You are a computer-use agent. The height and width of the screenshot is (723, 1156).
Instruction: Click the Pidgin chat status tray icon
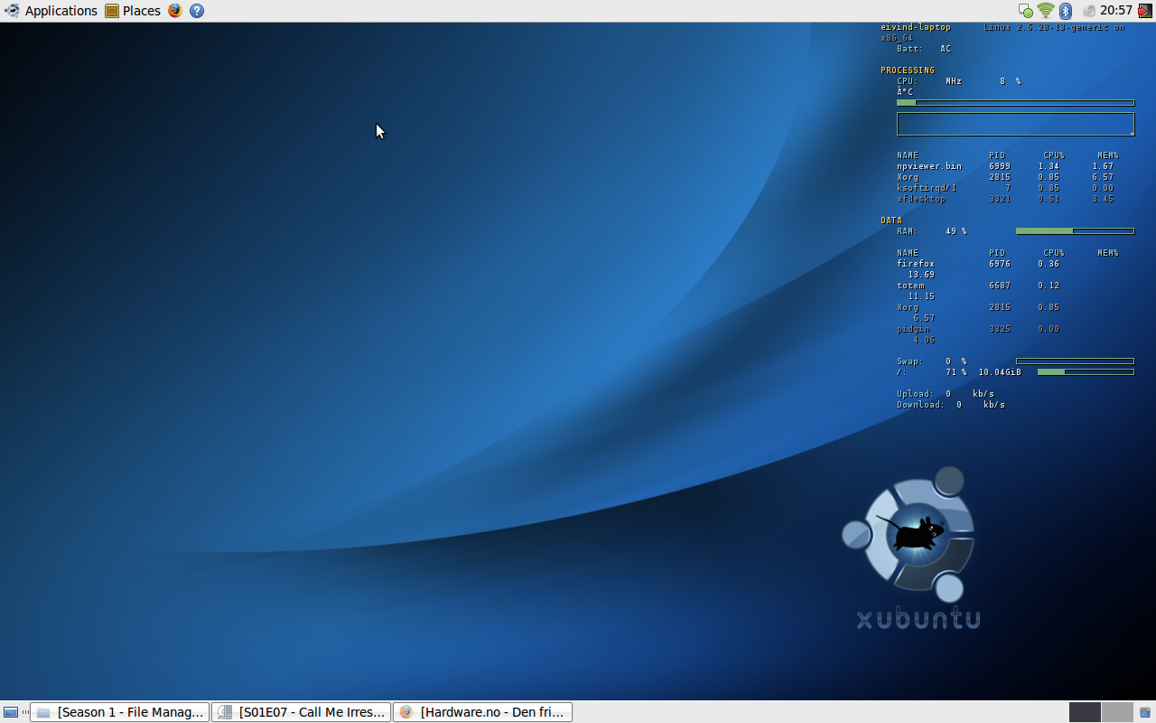coord(1026,11)
